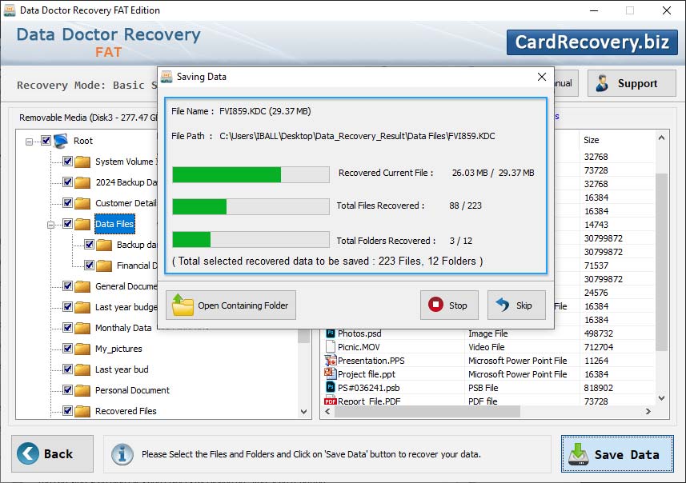This screenshot has width=686, height=483.
Task: Close the Saving Data dialog
Action: (x=542, y=77)
